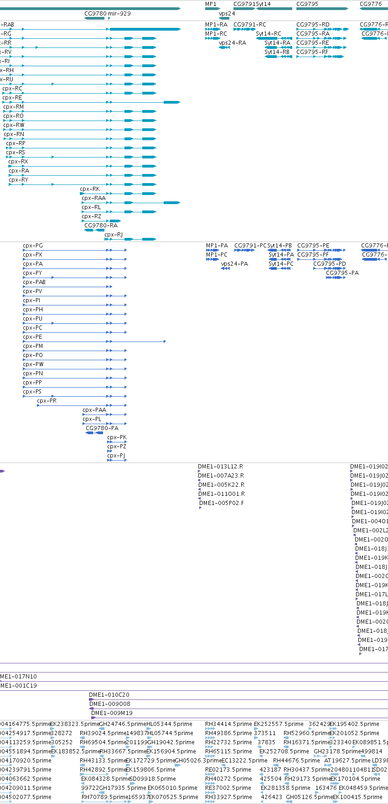Screen dimensions: 388x804
Task: Click the RH34414.5prime EST label
Action: pyautogui.click(x=228, y=724)
